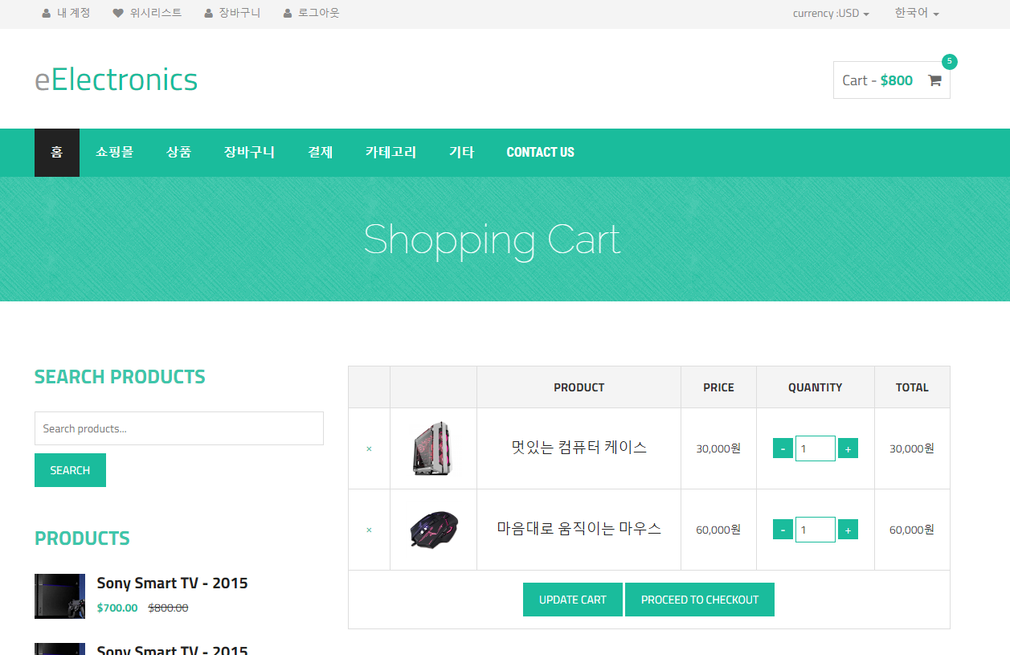This screenshot has width=1010, height=655.
Task: Click the PRODUCTS sidebar heading
Action: click(82, 538)
